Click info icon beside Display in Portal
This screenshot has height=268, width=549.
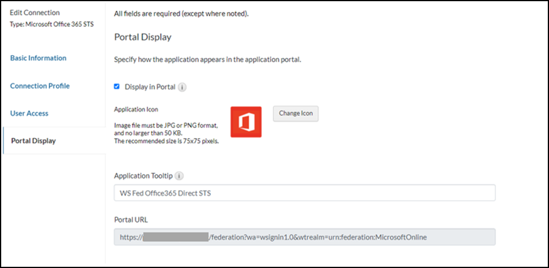182,87
